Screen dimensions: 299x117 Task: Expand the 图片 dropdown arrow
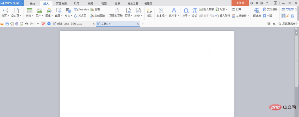pyautogui.click(x=42, y=16)
